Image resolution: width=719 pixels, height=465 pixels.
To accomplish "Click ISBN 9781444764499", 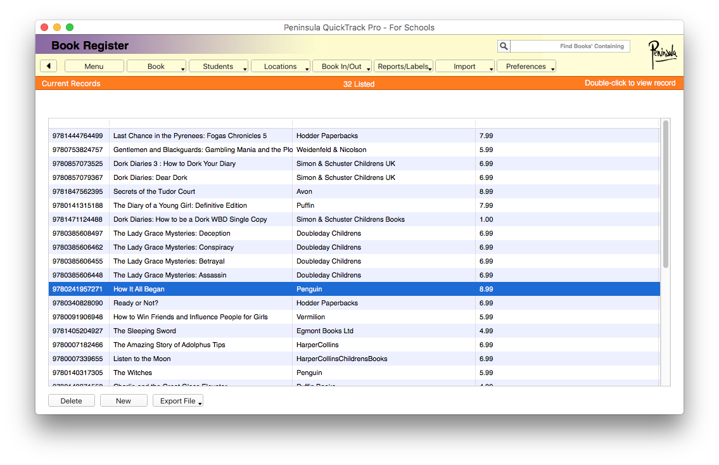I will (77, 136).
